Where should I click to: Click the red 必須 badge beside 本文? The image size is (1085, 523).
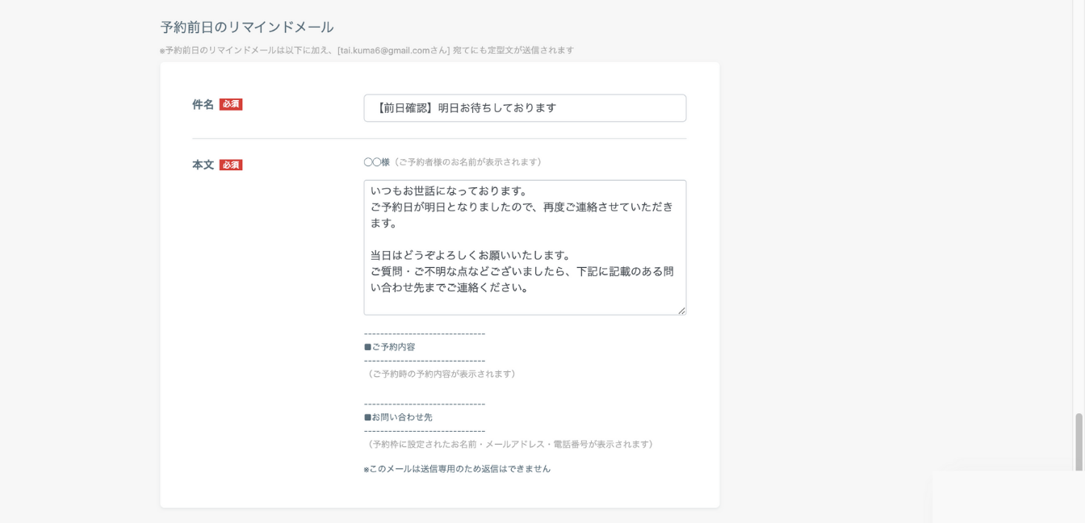tap(231, 165)
